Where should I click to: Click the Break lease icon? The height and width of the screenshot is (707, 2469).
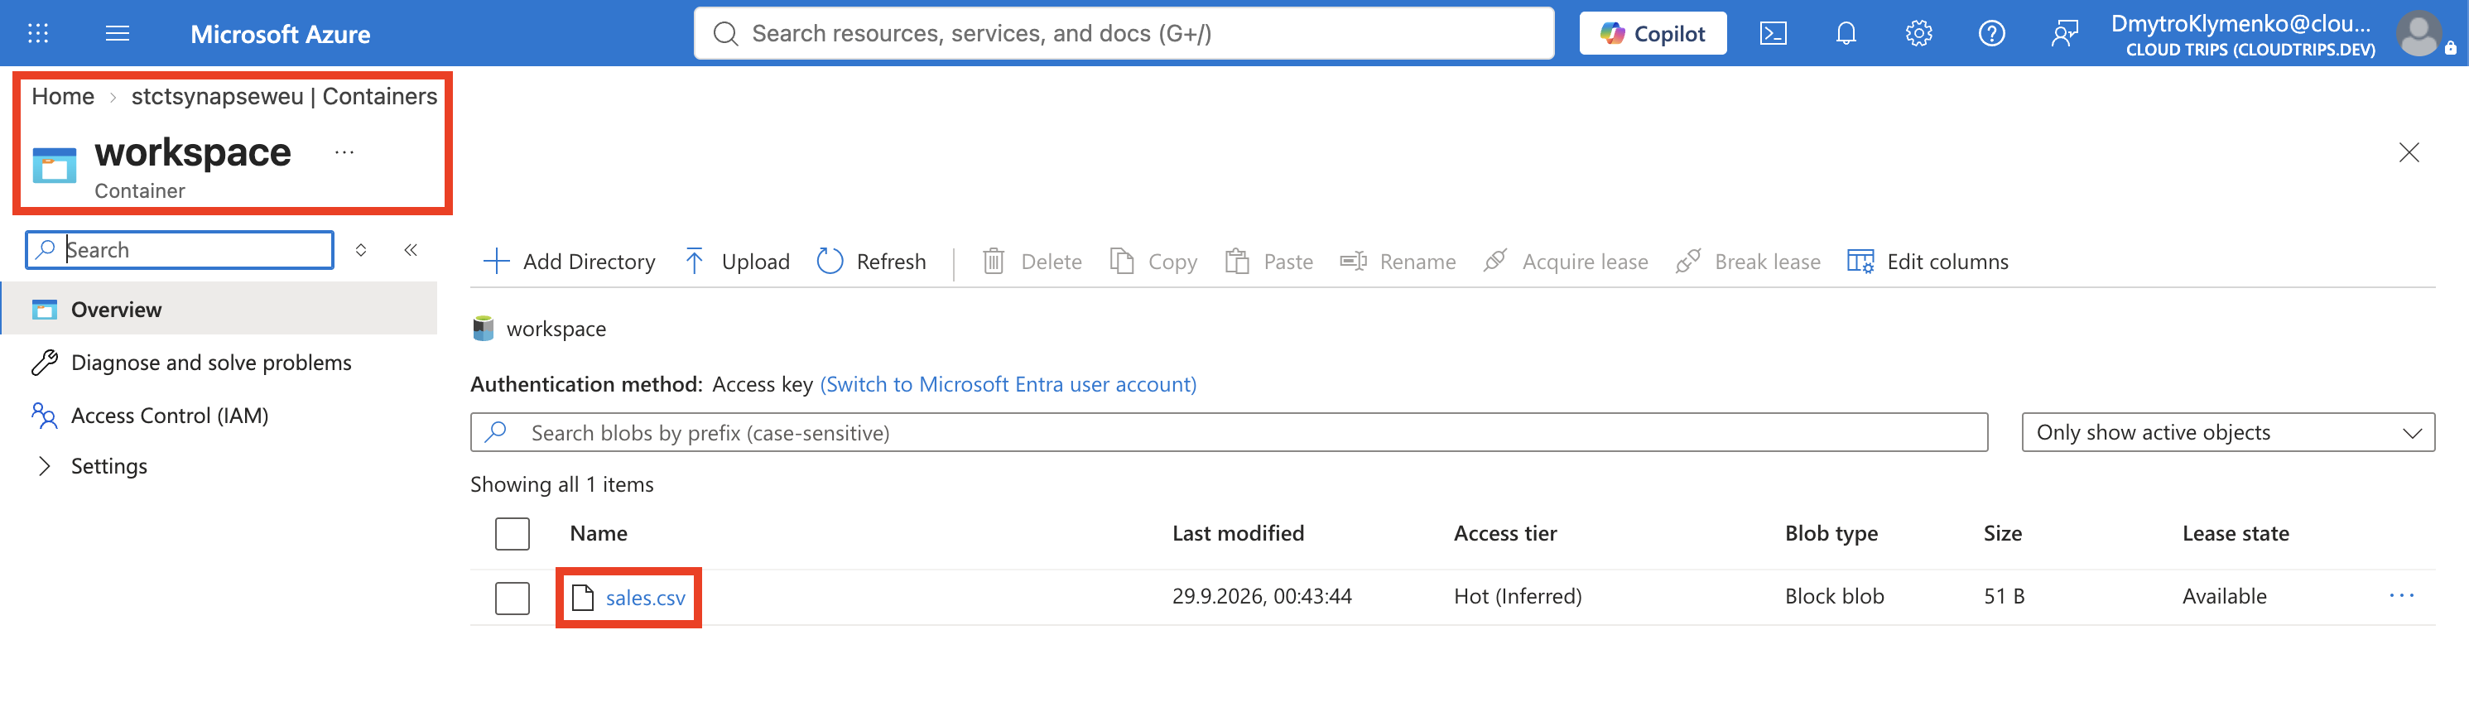coord(1687,262)
